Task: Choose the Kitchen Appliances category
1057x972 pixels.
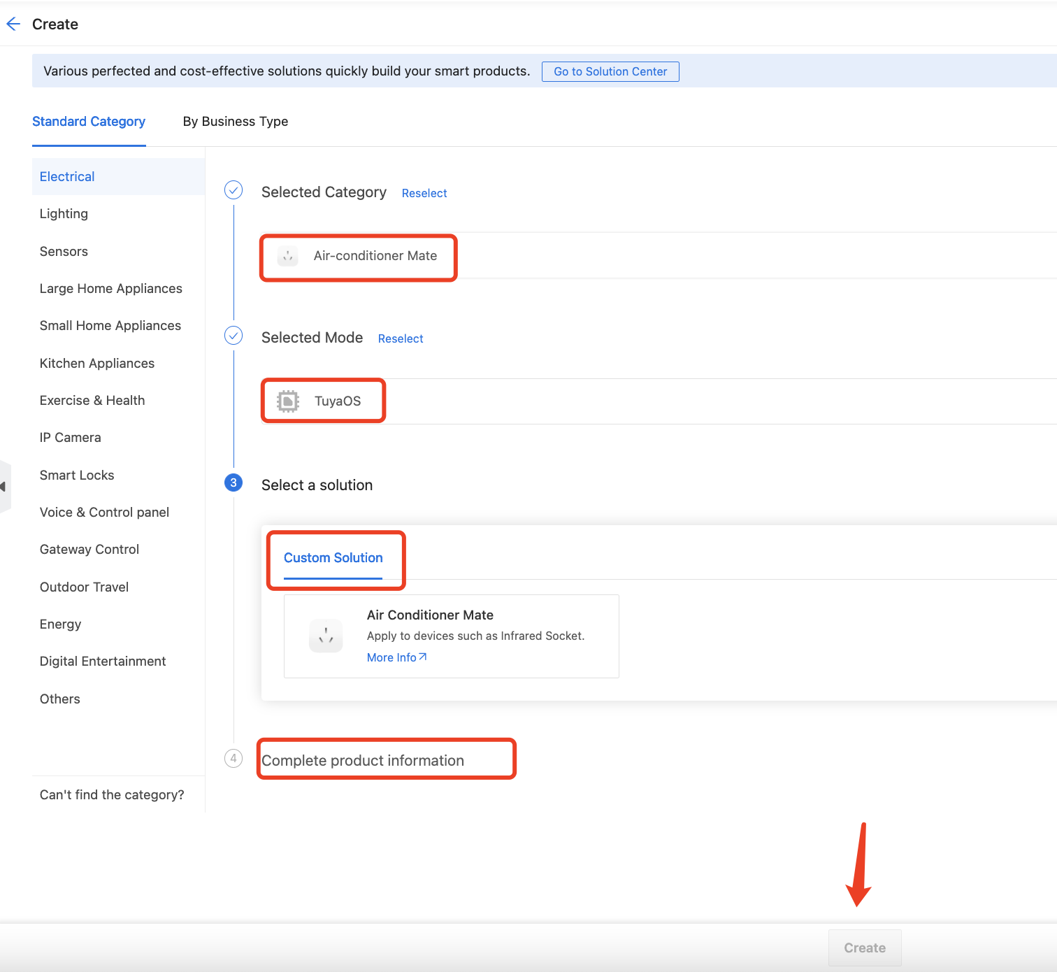Action: [118, 364]
